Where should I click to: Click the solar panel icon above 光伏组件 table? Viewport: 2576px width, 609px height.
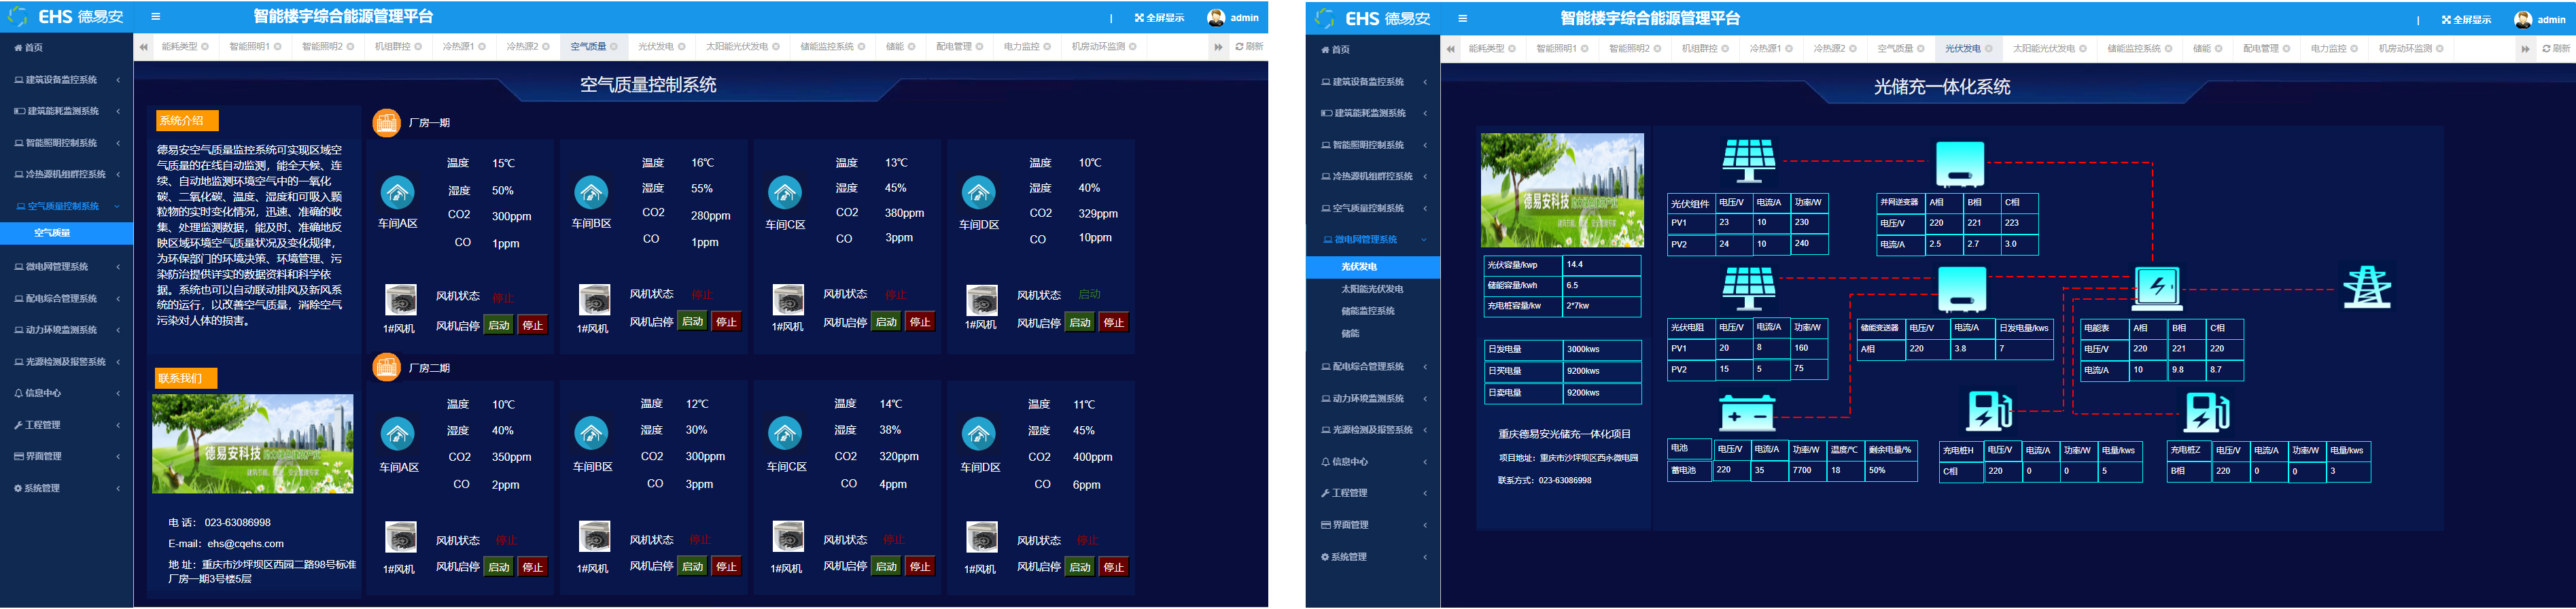[x=1748, y=161]
